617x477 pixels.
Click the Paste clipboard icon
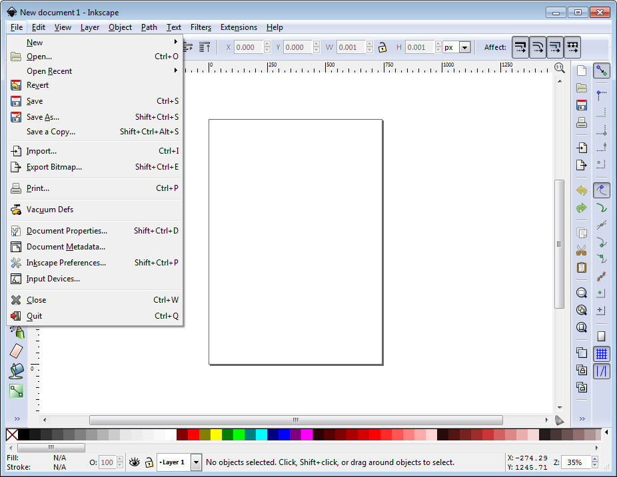[582, 267]
